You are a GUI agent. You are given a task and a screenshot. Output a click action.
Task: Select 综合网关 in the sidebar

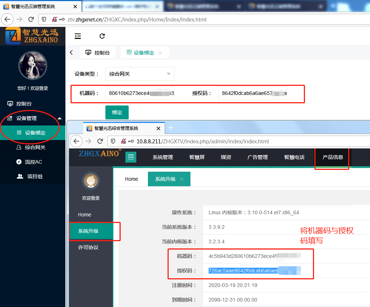click(x=35, y=147)
